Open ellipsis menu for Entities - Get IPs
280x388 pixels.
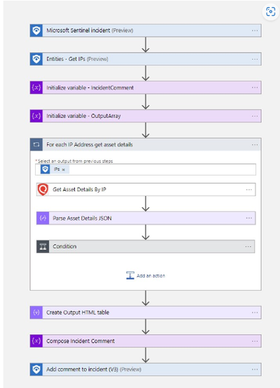(255, 59)
